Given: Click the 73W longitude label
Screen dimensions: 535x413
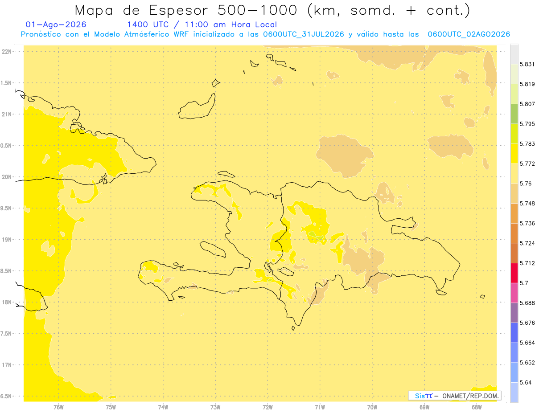Looking at the screenshot, I should pyautogui.click(x=215, y=407).
